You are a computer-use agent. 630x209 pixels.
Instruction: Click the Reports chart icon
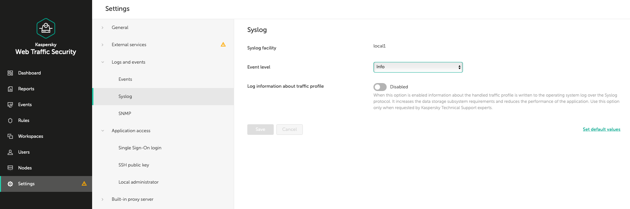point(10,89)
